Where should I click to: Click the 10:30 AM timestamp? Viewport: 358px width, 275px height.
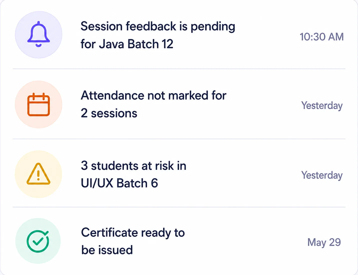(x=322, y=37)
